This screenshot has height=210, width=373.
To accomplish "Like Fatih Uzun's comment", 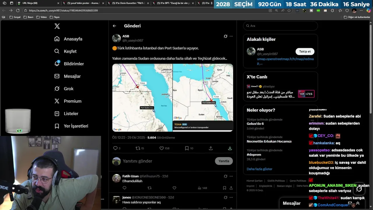I will 174,188.
